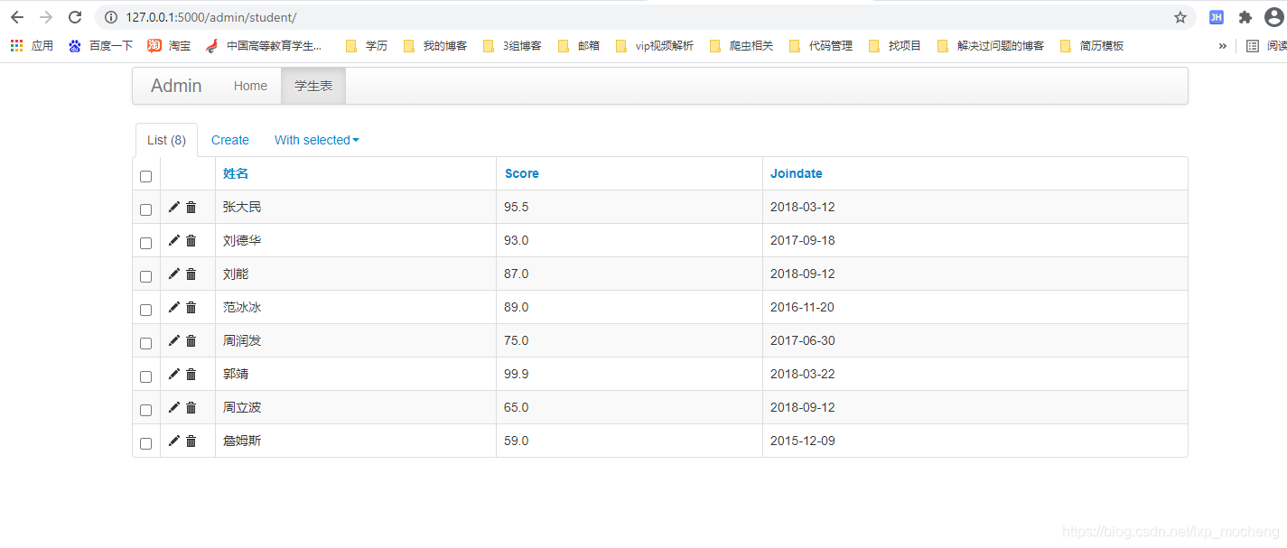Click the score 99.9 cell
Viewport: 1287px width, 548px height.
coord(630,374)
